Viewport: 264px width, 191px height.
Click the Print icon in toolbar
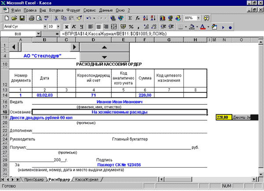pyautogui.click(x=31, y=18)
